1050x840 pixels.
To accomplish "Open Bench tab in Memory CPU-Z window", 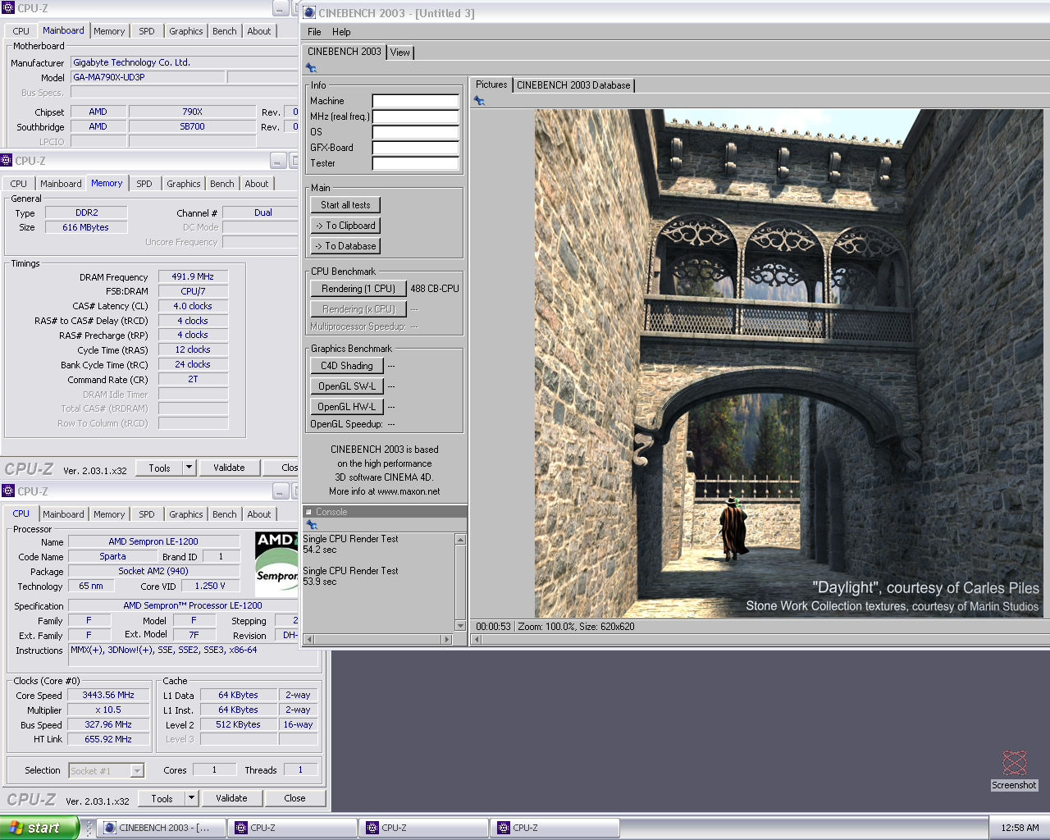I will click(x=222, y=184).
